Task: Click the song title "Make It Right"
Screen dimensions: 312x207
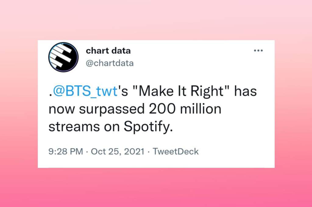Action: click(181, 91)
